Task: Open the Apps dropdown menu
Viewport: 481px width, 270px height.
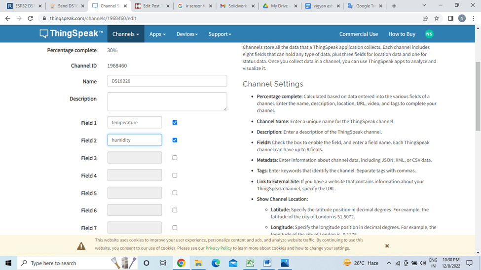Action: [x=157, y=34]
